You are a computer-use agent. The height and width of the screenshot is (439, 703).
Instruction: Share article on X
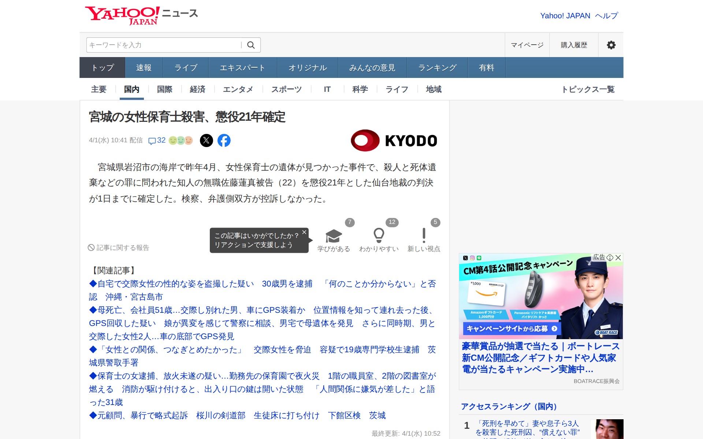coord(207,140)
